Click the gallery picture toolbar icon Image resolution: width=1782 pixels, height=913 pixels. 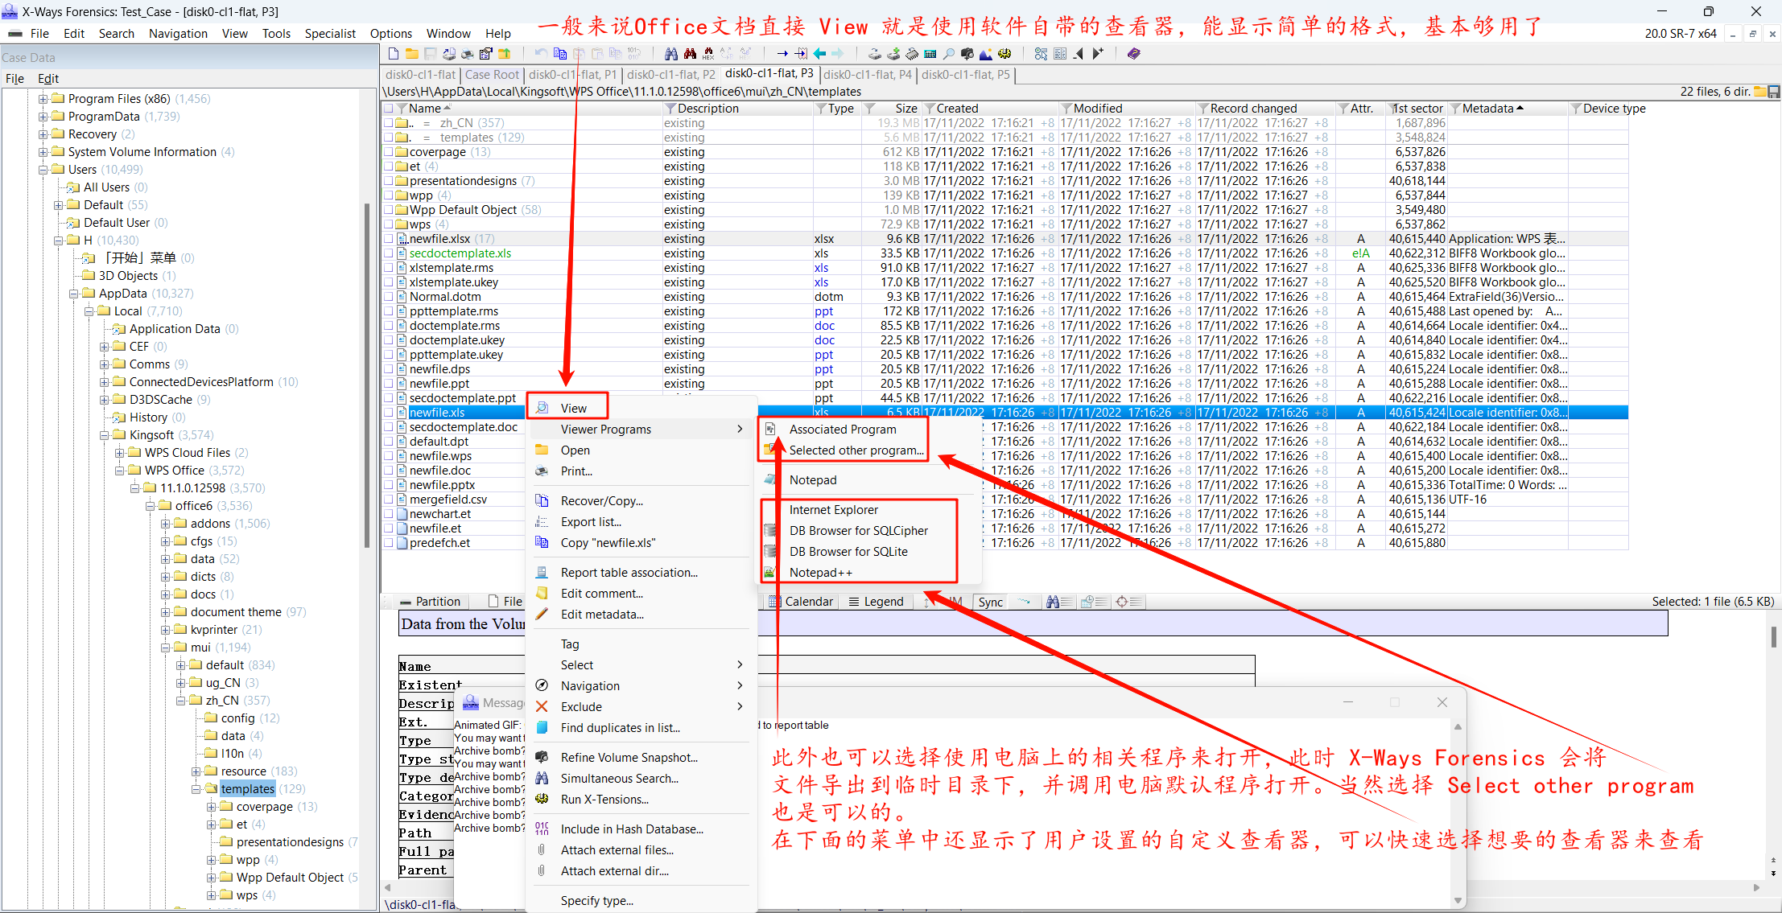[x=986, y=54]
